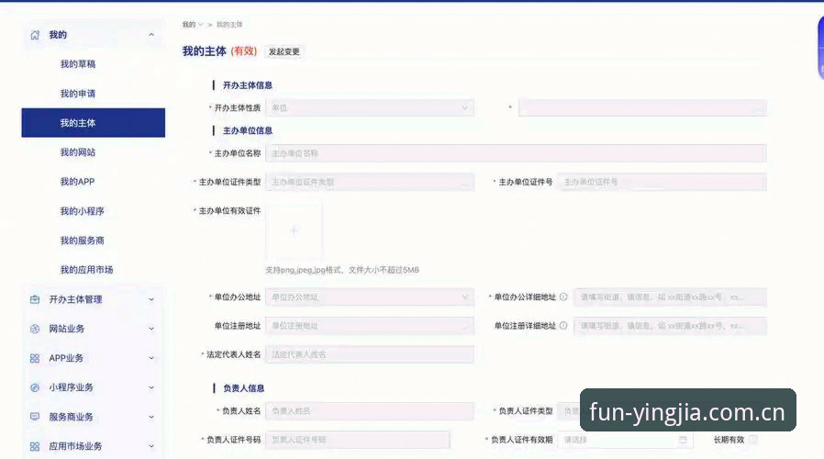
Task: Open 我的 breadcrumb dropdown
Action: tap(193, 25)
